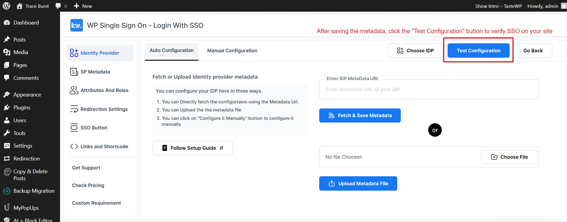The height and width of the screenshot is (222, 567).
Task: Click the Go Back button
Action: pyautogui.click(x=533, y=50)
